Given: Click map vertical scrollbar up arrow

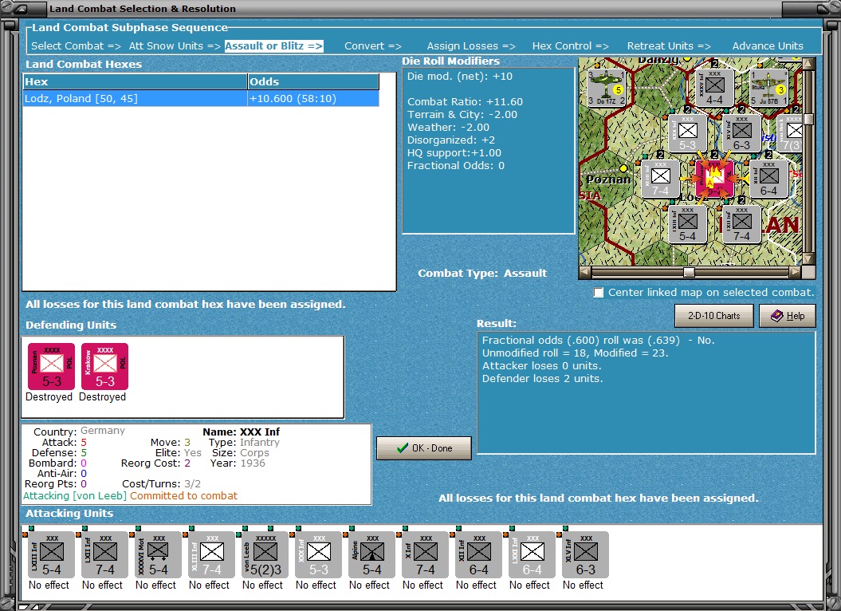Looking at the screenshot, I should 809,64.
